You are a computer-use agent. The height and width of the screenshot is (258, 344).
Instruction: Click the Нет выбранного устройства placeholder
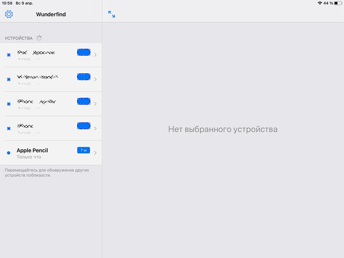pos(223,129)
